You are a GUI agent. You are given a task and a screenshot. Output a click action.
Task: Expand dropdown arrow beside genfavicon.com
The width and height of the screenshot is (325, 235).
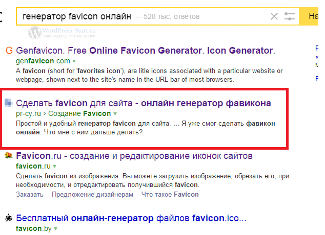coord(74,61)
